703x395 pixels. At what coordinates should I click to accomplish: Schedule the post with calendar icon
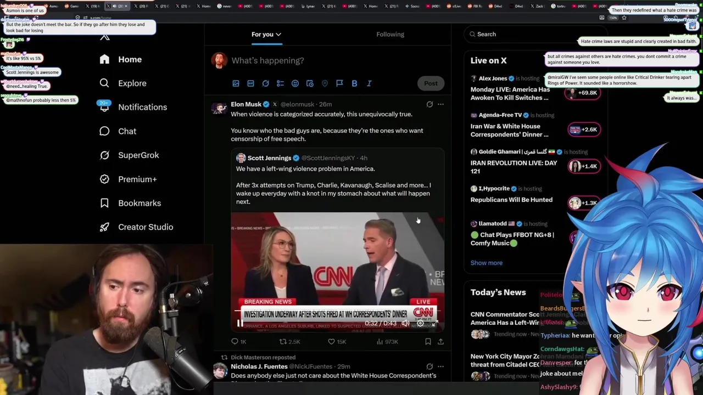pos(310,83)
